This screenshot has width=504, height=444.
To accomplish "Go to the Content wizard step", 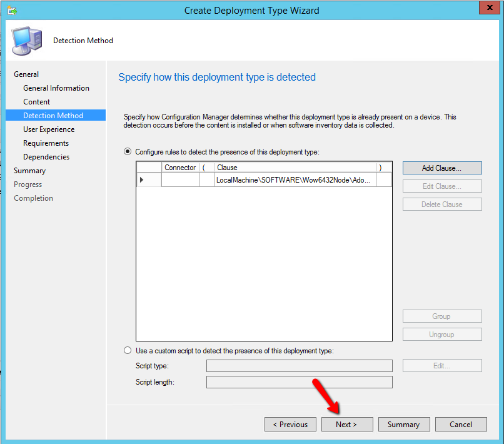I will pos(37,102).
